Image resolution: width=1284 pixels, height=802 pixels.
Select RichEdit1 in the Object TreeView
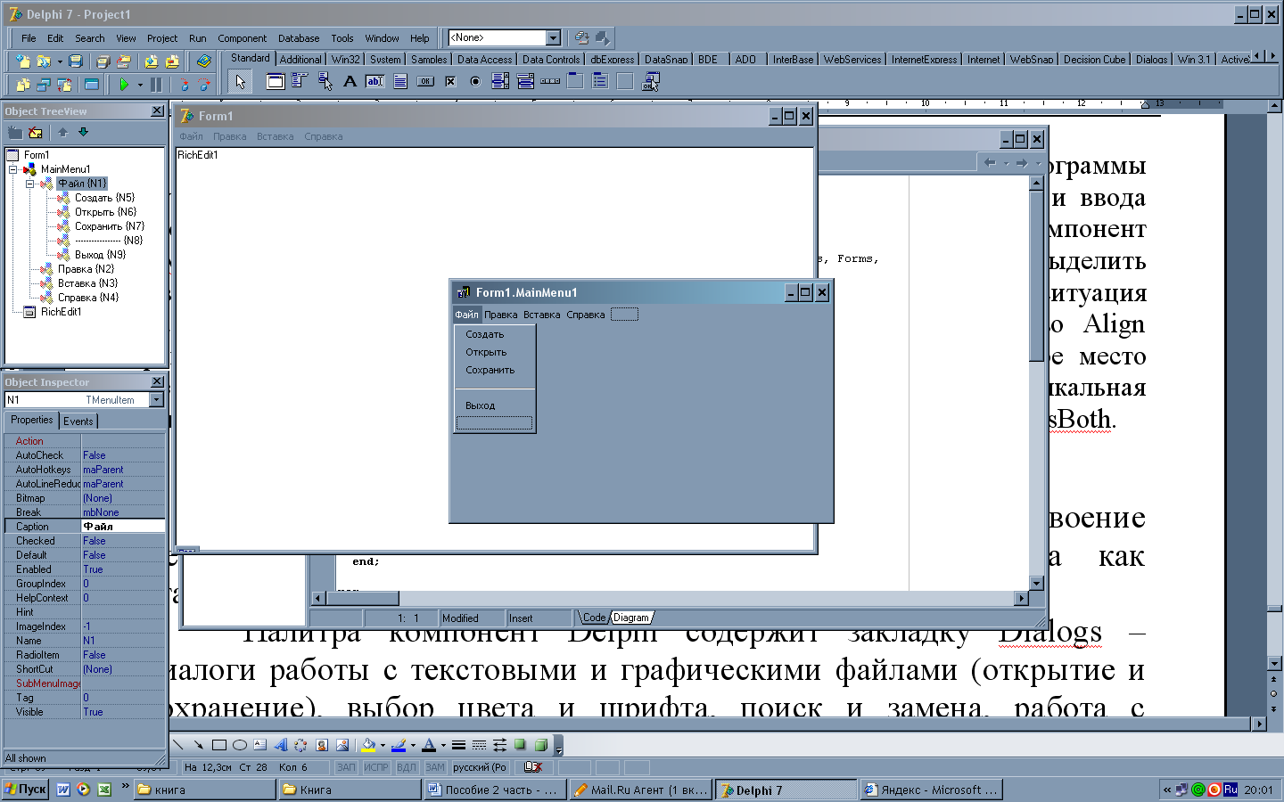click(x=61, y=312)
